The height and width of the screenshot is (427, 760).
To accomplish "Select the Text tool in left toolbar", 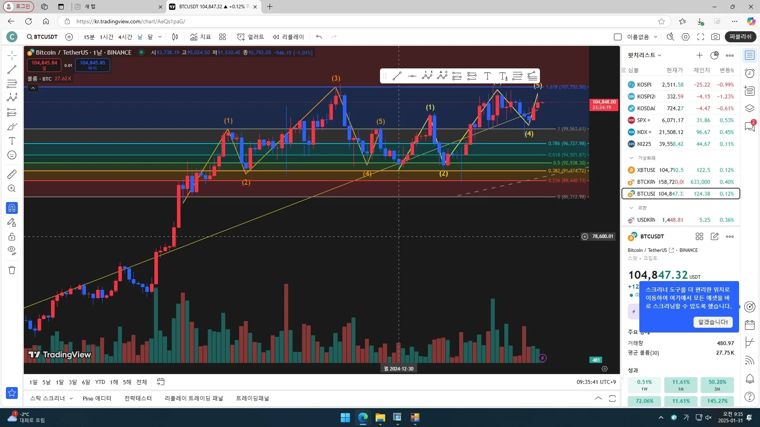I will (12, 141).
